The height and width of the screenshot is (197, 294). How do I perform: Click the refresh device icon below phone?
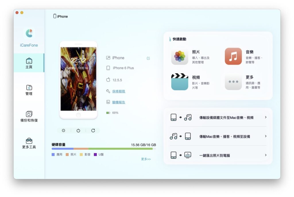click(x=93, y=130)
